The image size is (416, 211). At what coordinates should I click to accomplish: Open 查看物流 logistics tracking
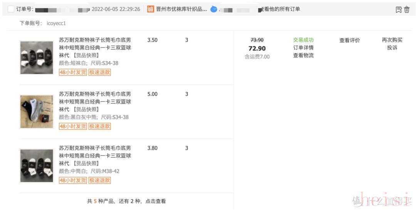click(x=303, y=55)
